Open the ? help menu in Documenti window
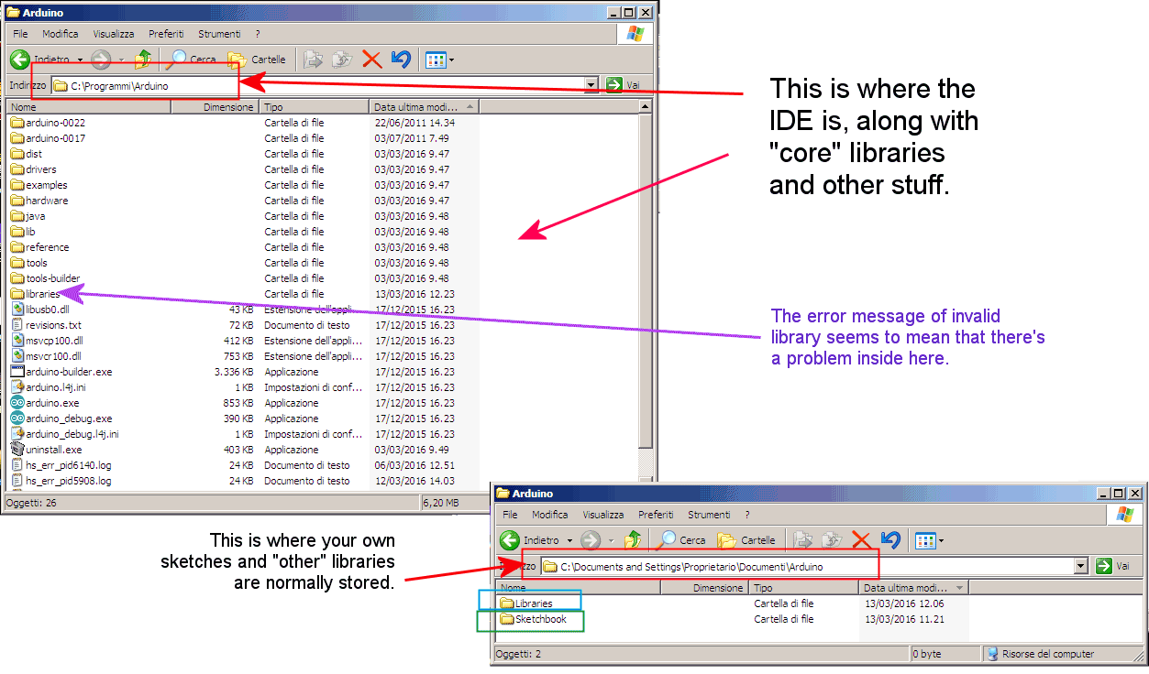Image resolution: width=1149 pixels, height=674 pixels. tap(747, 515)
